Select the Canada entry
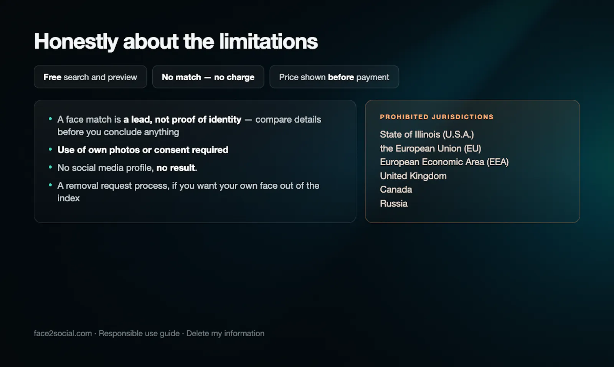 pyautogui.click(x=396, y=189)
